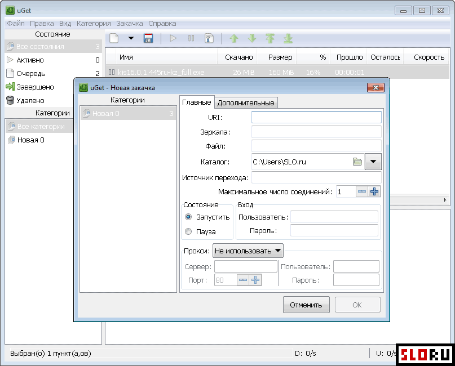Open dropdown arrow next to new download icon
This screenshot has height=366, width=455.
pos(131,38)
